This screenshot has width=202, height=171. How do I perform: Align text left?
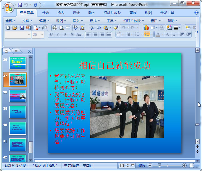(88, 34)
